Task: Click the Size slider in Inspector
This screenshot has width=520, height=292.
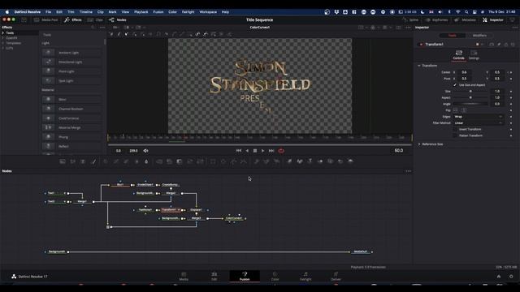Action: [470, 92]
